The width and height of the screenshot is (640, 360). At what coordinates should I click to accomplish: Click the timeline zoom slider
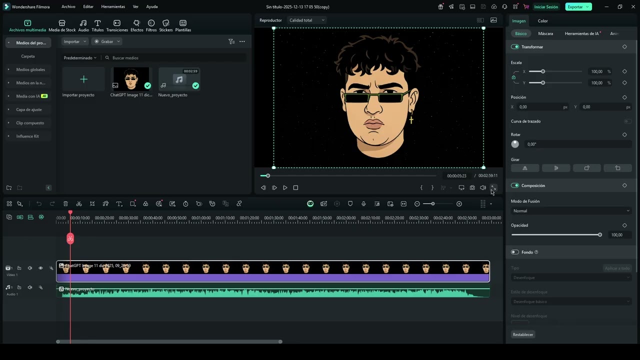coord(433,204)
